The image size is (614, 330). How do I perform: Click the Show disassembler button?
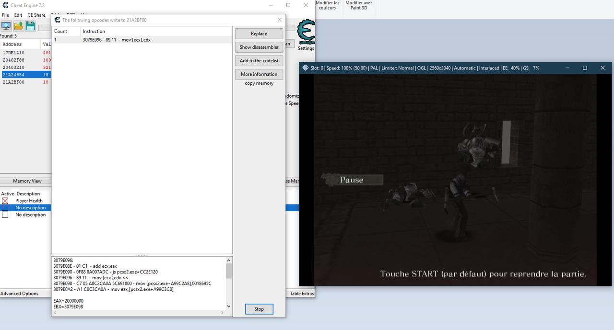coord(259,47)
